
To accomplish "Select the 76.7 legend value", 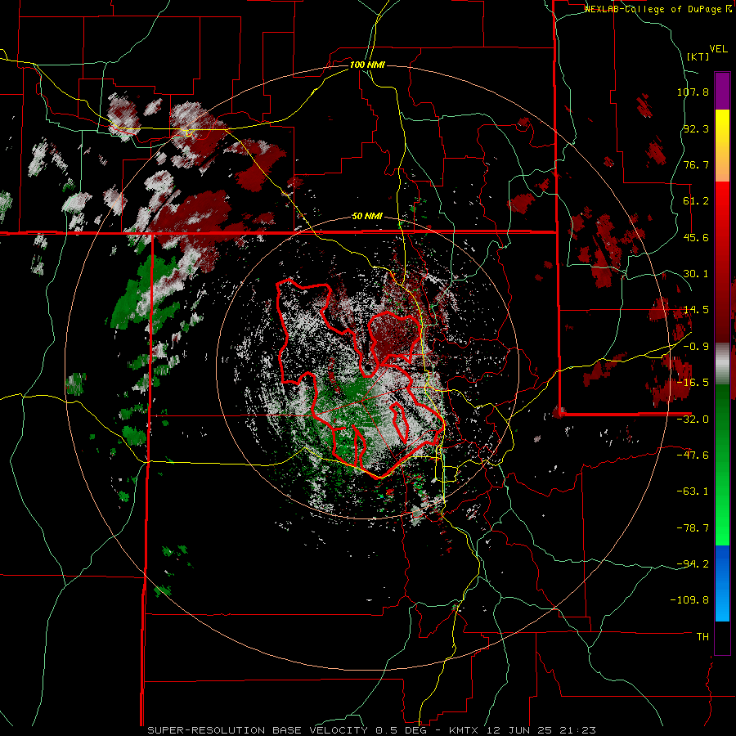I will pyautogui.click(x=696, y=164).
